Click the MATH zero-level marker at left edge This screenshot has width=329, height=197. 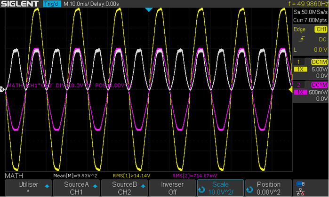[2, 89]
